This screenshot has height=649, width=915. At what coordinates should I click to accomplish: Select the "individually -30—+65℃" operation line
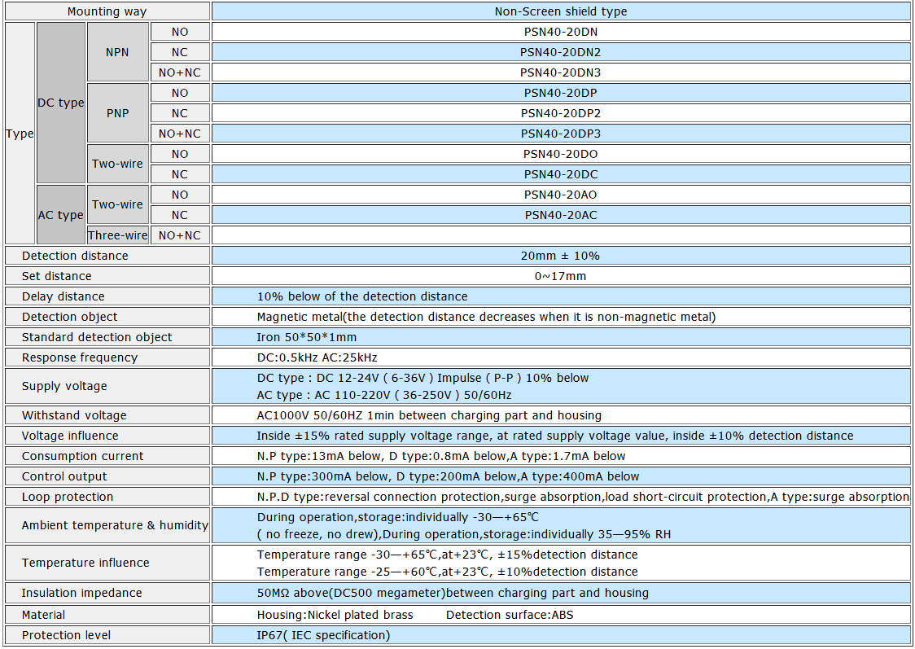(x=398, y=518)
